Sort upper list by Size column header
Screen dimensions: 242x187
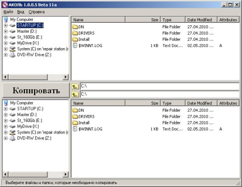pos(143,20)
